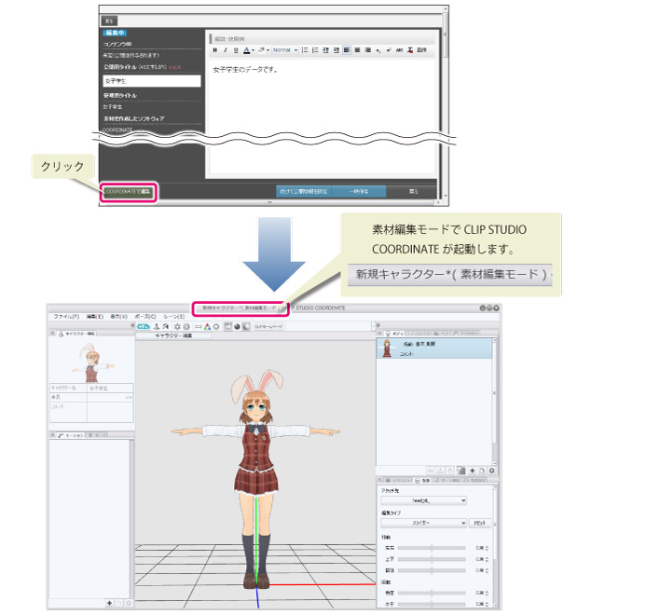Open the シーン(S) menu
646x615 pixels.
point(174,317)
